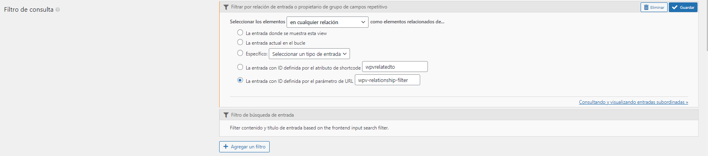This screenshot has width=708, height=156.
Task: Click the 'Filtrar por relación de entrada' header text
Action: [x=309, y=7]
